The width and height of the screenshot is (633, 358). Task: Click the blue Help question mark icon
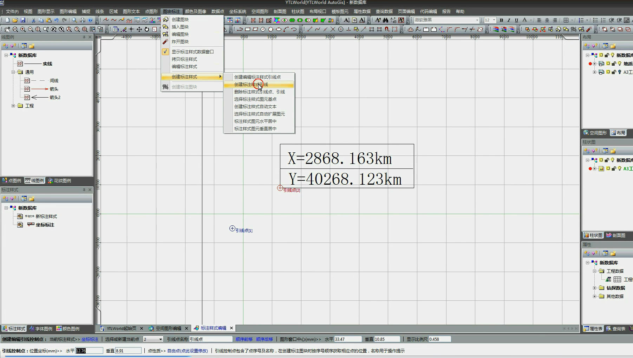(x=90, y=20)
